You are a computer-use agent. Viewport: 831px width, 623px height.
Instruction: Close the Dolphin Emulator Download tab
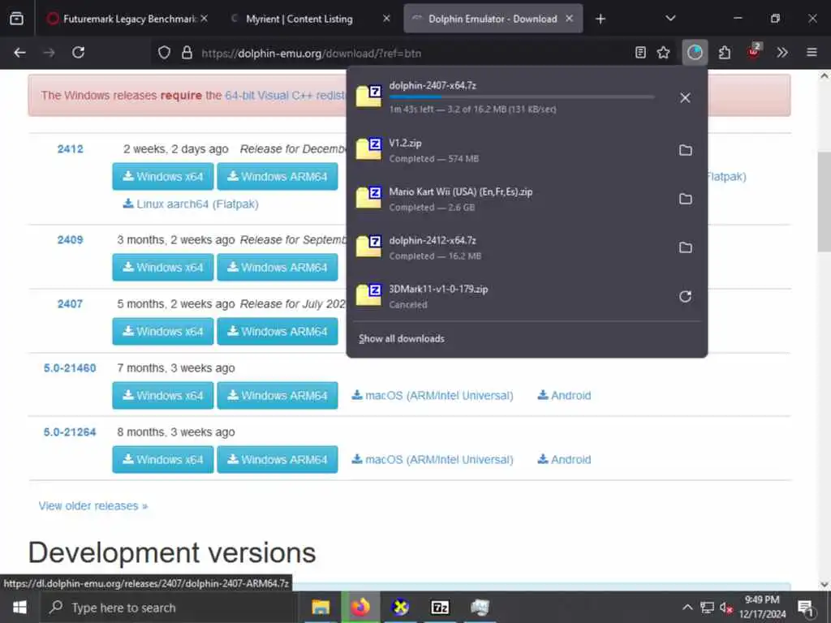click(x=569, y=19)
